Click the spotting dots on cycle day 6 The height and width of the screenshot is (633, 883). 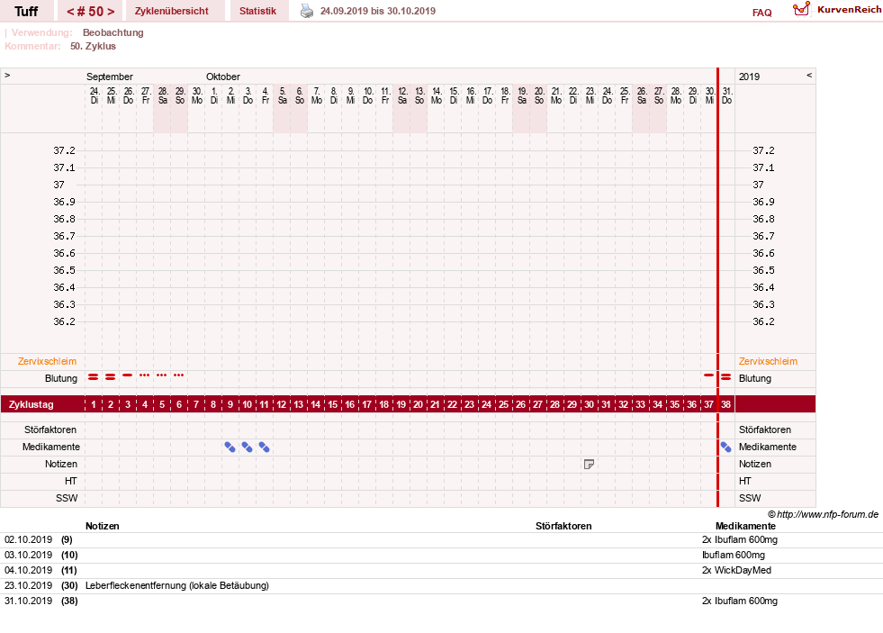point(178,375)
